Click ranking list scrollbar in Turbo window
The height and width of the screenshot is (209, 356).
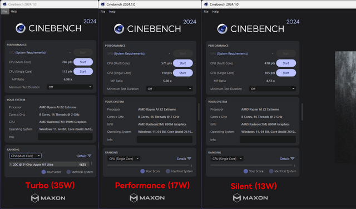pyautogui.click(x=91, y=163)
